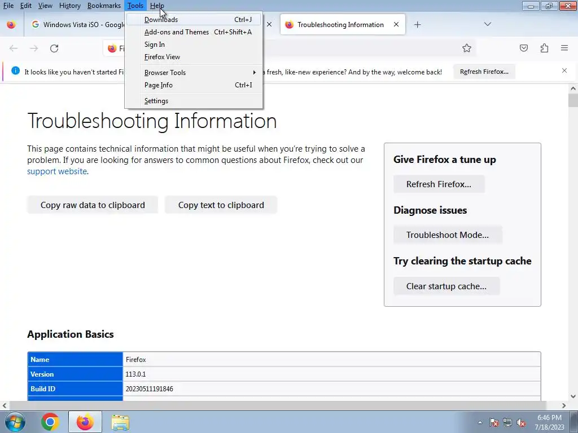
Task: Click the Build ID header cell
Action: pyautogui.click(x=75, y=389)
